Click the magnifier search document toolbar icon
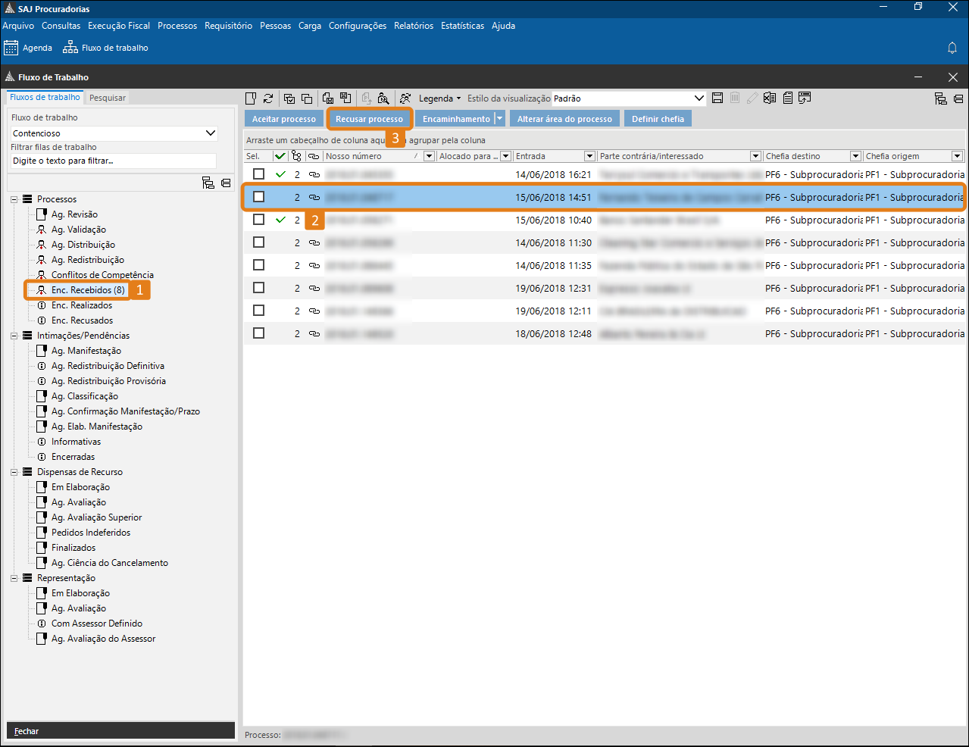 pos(383,98)
